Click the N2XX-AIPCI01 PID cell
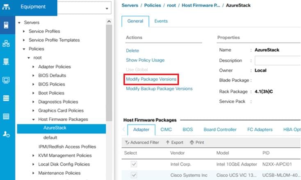Viewport: 301px width, 180px height. click(277, 164)
